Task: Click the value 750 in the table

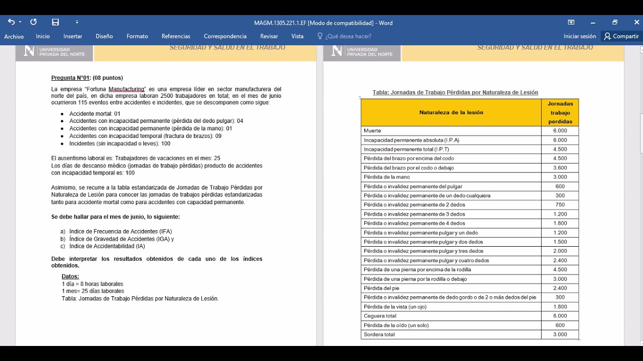Action: pos(560,205)
